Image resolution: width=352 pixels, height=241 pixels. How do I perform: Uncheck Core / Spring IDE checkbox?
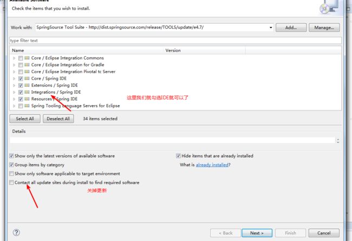tap(21, 79)
